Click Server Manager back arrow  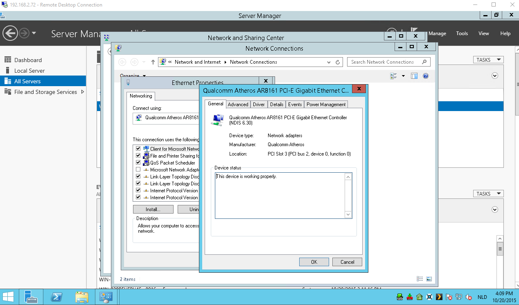click(x=11, y=33)
